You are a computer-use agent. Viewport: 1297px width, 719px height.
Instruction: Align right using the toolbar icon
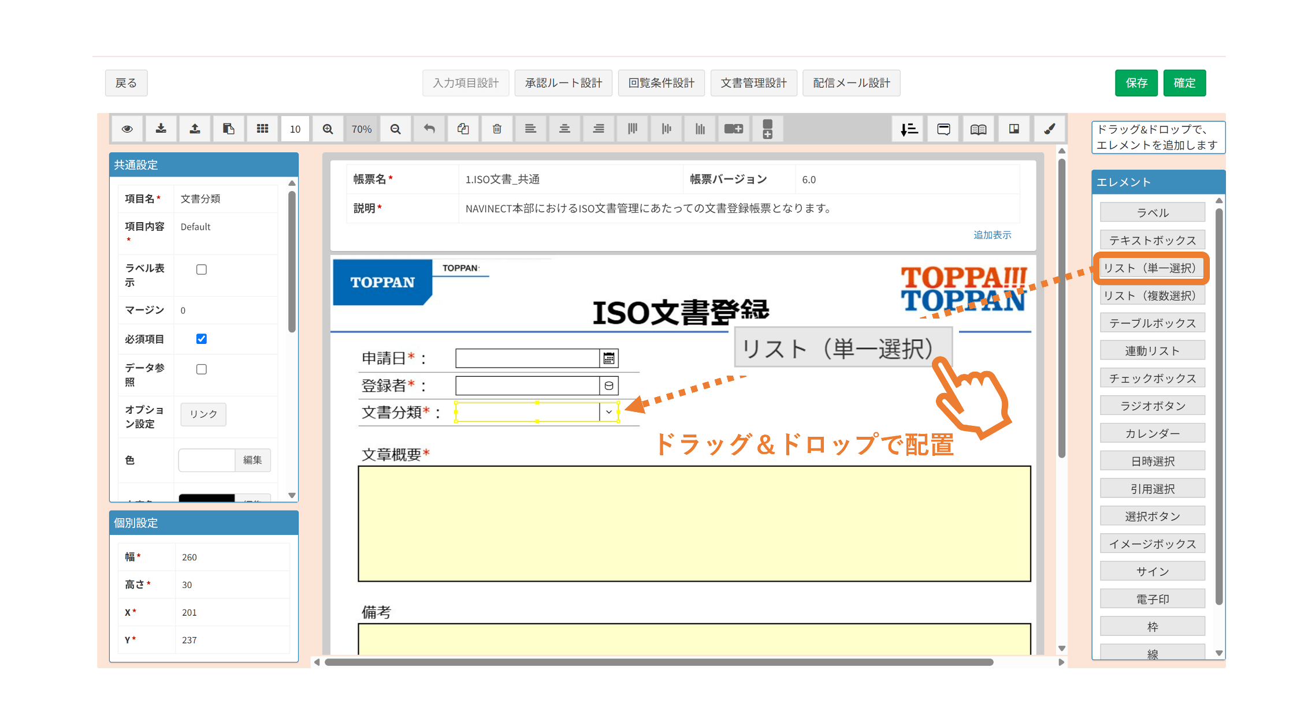(599, 129)
